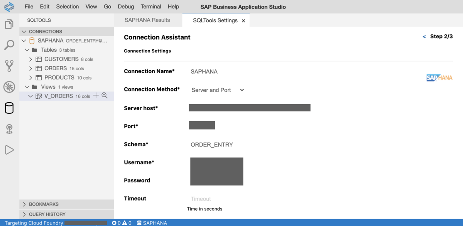Click the warnings triangle in status bar
This screenshot has width=463, height=226.
pyautogui.click(x=125, y=223)
